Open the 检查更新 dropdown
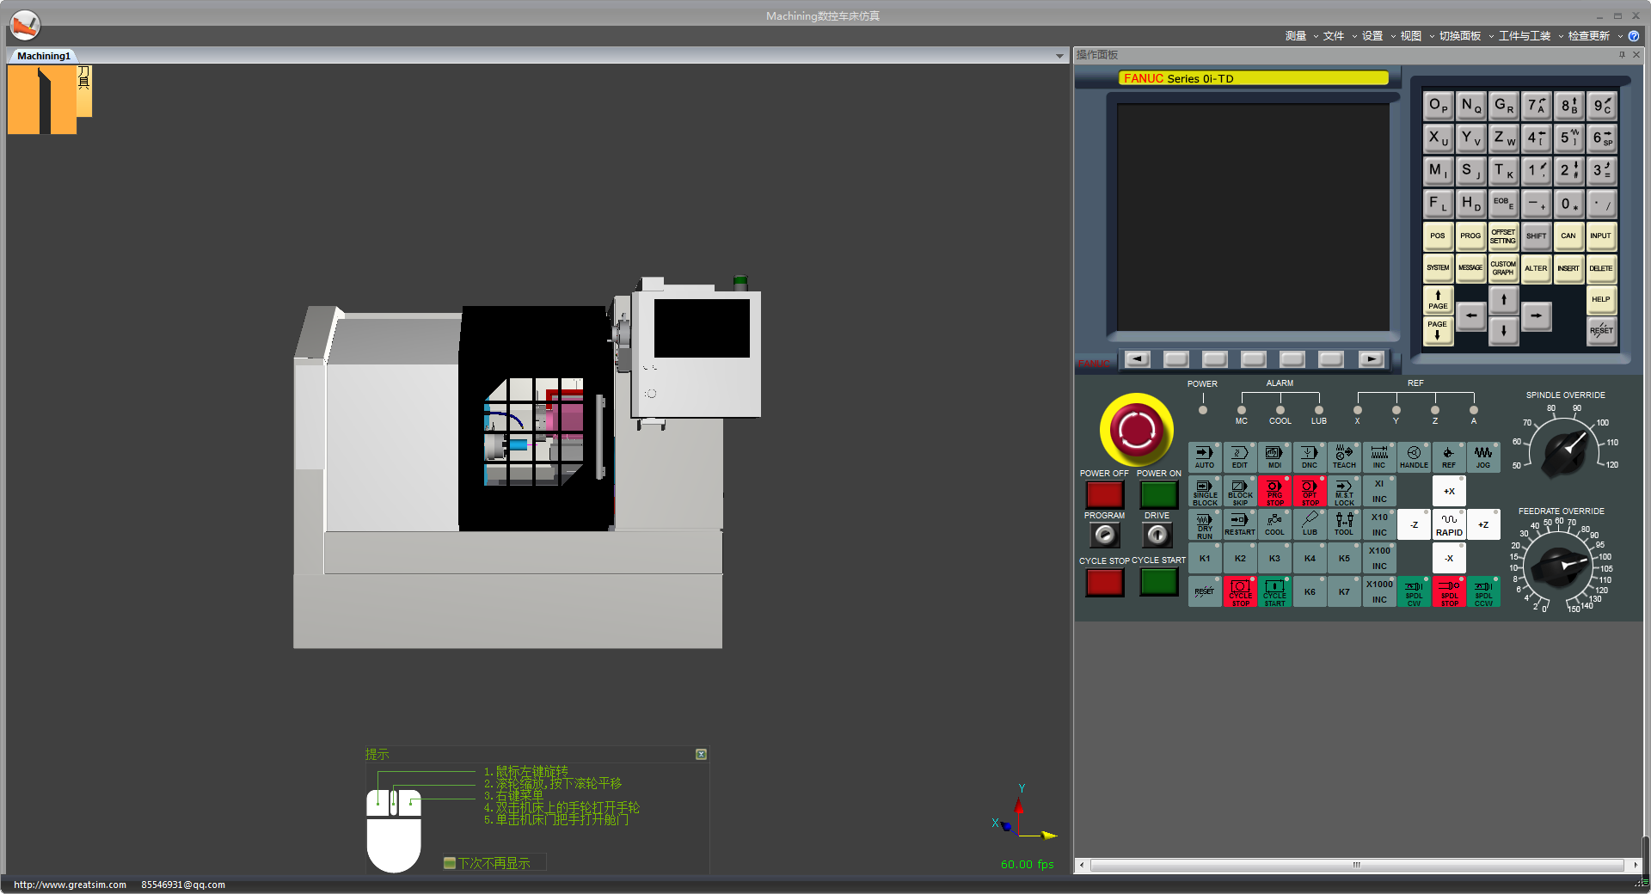This screenshot has width=1651, height=894. [x=1595, y=36]
